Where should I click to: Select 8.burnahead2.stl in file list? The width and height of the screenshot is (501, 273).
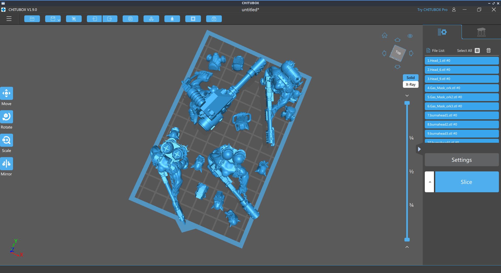462,125
